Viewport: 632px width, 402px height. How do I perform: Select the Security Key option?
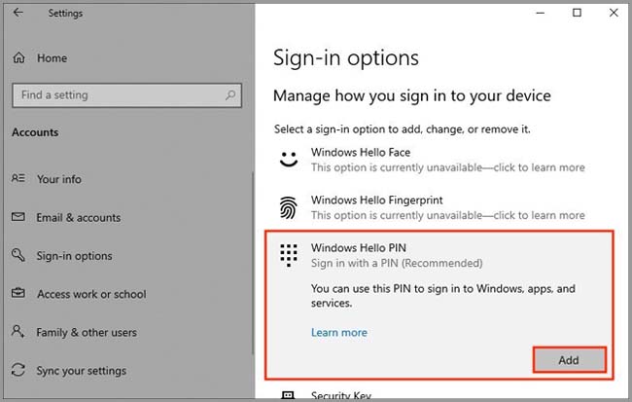point(340,395)
